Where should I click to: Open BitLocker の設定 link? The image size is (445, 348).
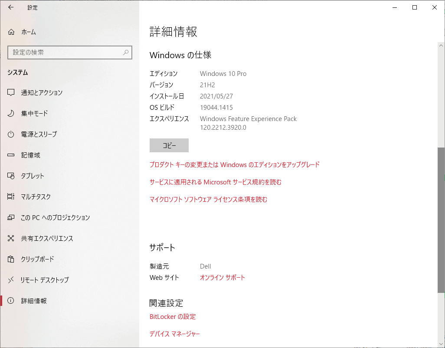pos(173,316)
